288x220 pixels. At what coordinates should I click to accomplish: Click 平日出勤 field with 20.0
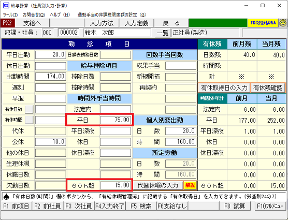coord(51,55)
